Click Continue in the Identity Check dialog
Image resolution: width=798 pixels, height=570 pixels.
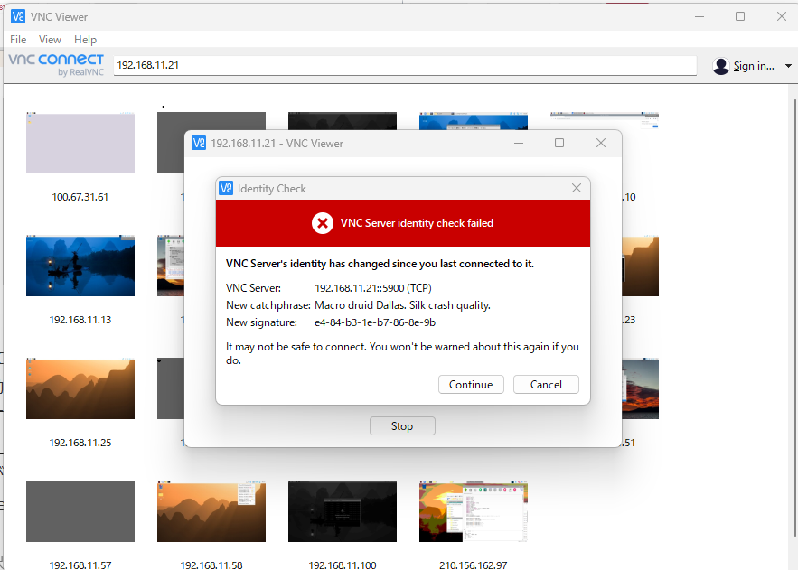[471, 385]
